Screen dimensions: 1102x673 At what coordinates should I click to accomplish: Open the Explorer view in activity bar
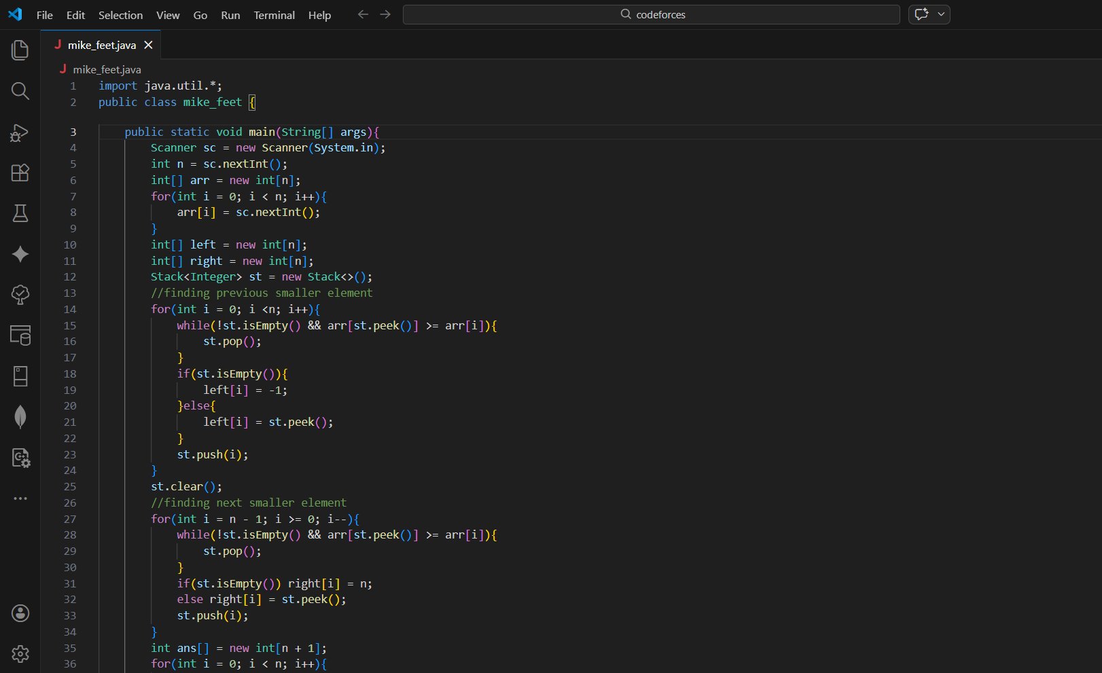[x=20, y=50]
